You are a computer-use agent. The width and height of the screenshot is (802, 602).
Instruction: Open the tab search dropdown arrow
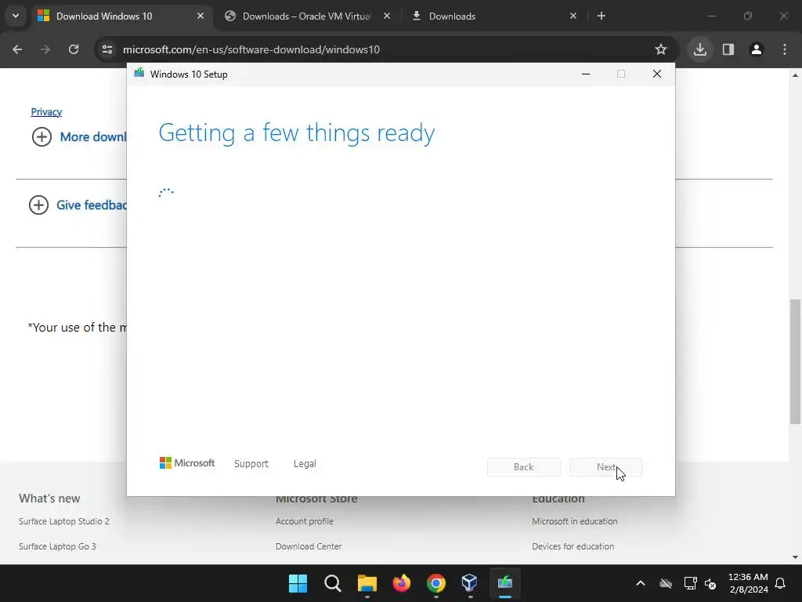click(16, 16)
